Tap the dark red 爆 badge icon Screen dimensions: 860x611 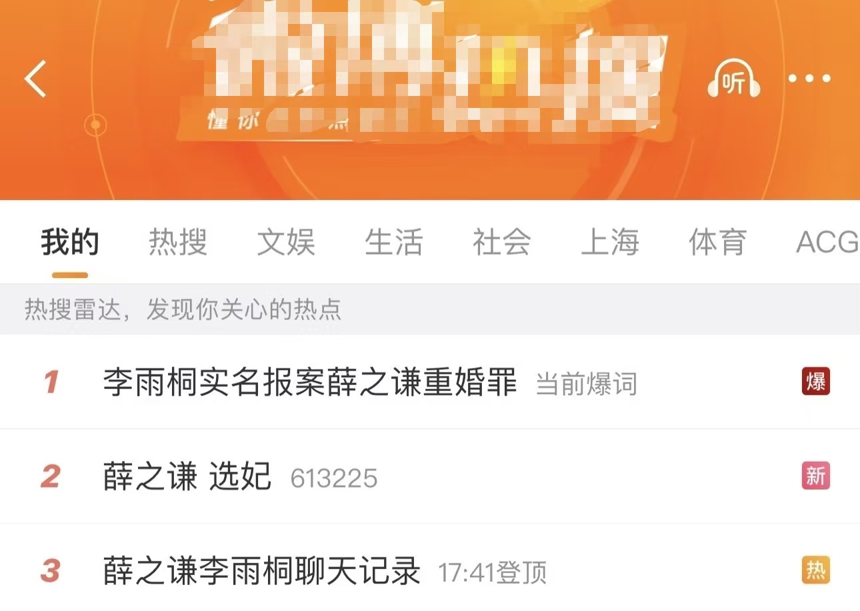(816, 382)
